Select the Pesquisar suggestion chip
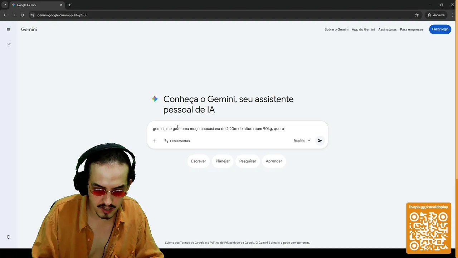 pos(248,161)
